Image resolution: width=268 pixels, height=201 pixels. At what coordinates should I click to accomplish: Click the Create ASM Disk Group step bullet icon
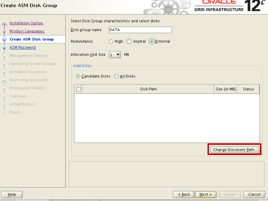(x=4, y=39)
